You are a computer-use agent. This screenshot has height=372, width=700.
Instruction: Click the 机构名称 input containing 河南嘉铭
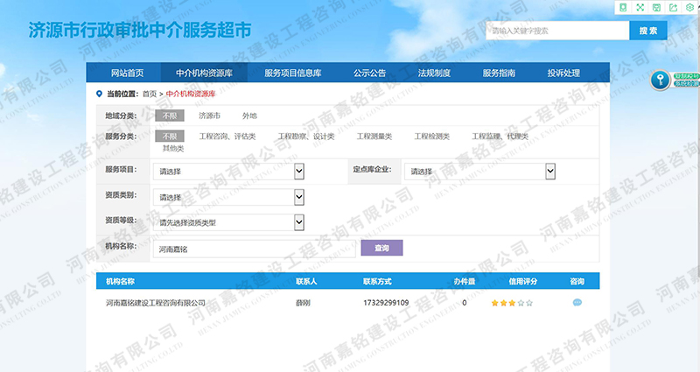click(254, 249)
